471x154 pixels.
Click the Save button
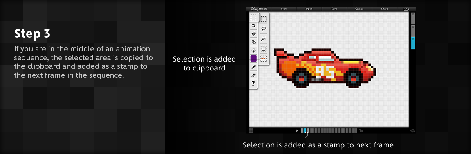tap(334, 9)
